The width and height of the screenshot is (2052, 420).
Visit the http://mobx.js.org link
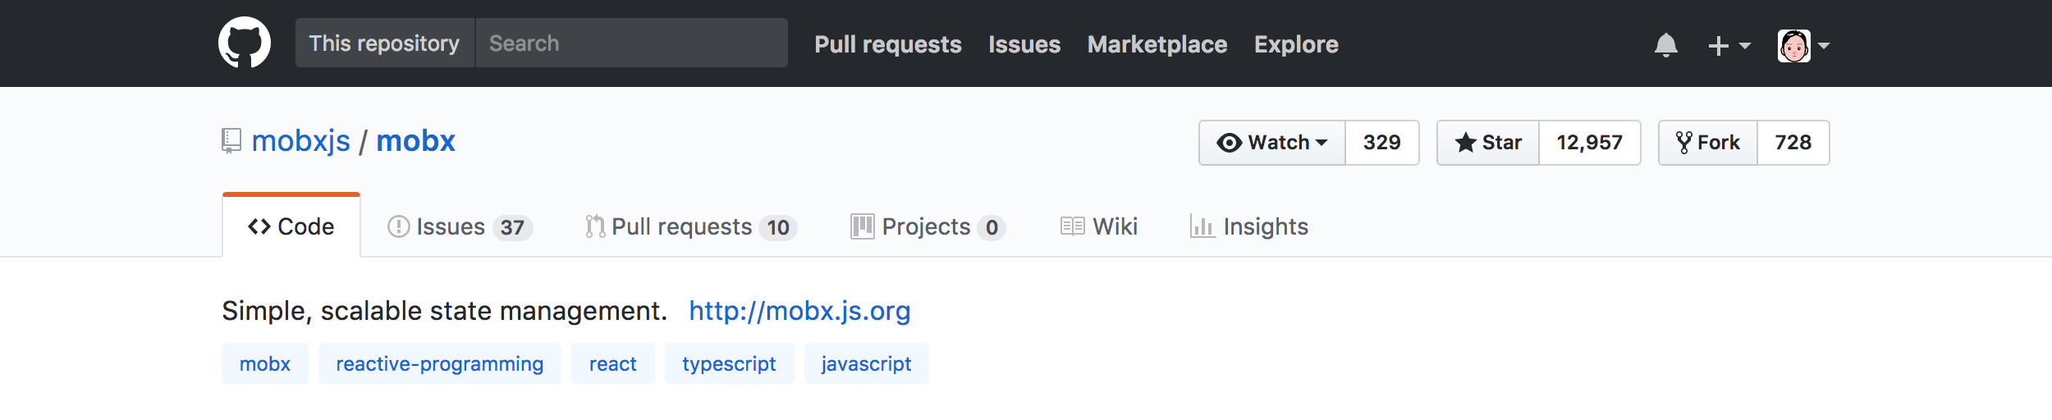799,311
